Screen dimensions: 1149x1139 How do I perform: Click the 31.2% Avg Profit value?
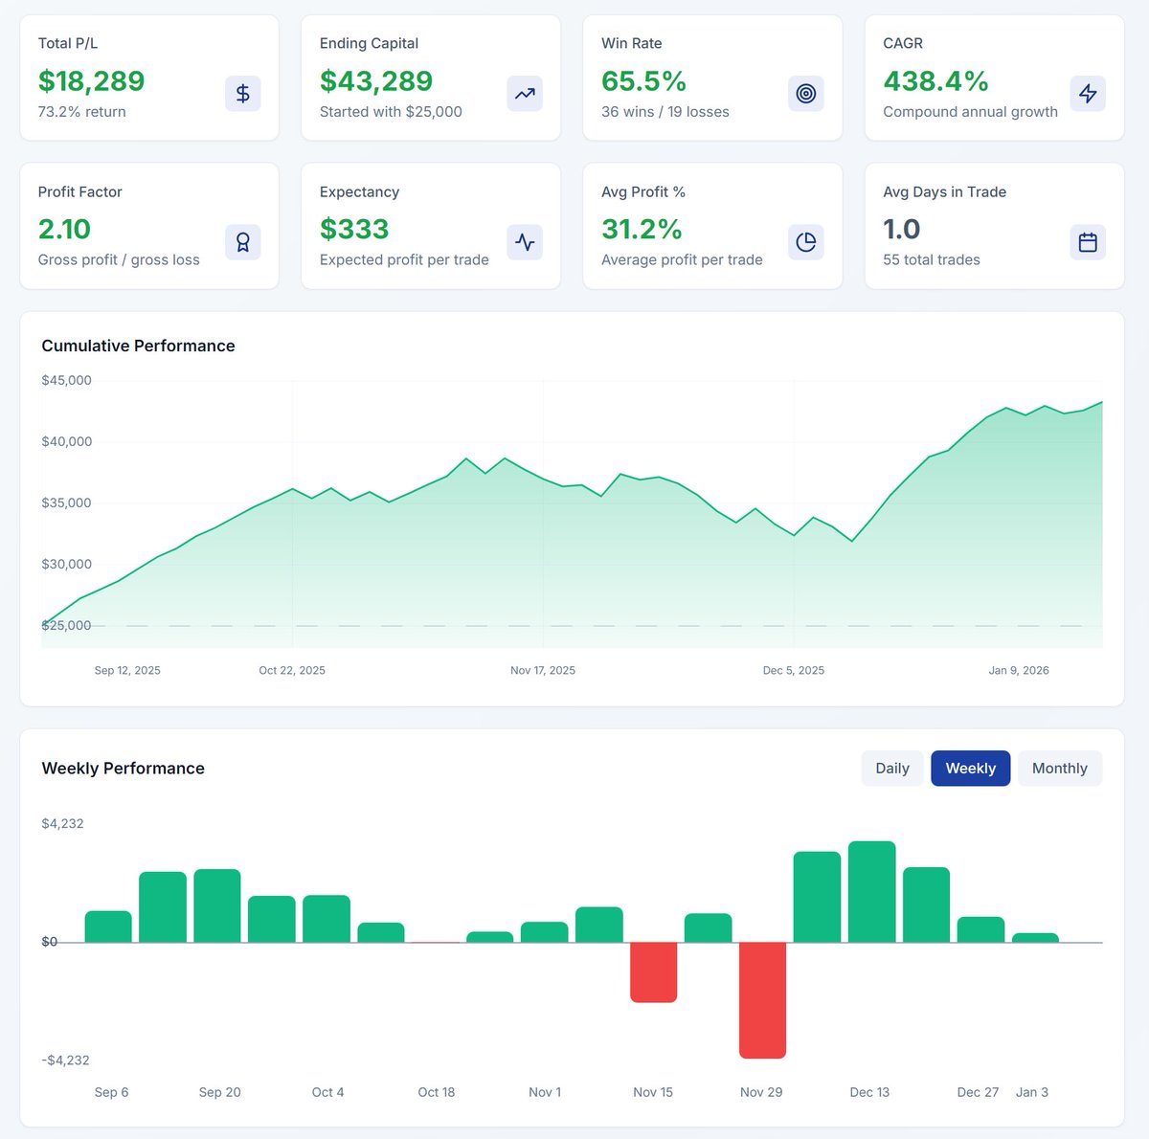point(642,230)
